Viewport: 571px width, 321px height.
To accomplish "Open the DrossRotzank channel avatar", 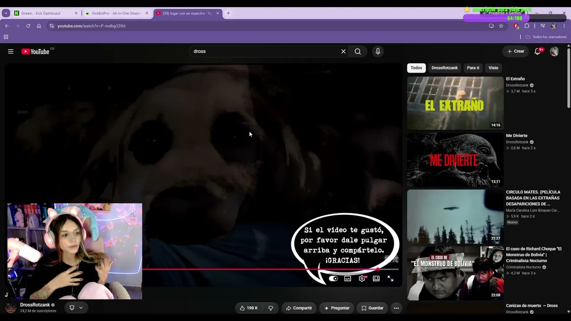I will point(11,308).
